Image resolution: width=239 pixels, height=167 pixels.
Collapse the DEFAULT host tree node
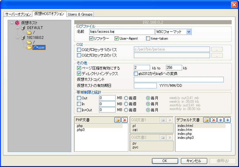(x=18, y=28)
